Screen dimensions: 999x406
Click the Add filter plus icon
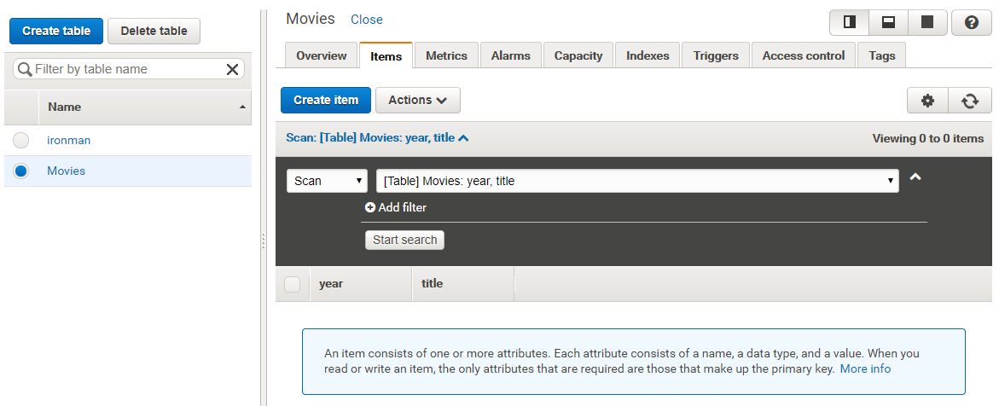370,207
